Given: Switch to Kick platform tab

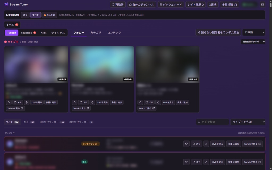Looking at the screenshot, I should 44,33.
